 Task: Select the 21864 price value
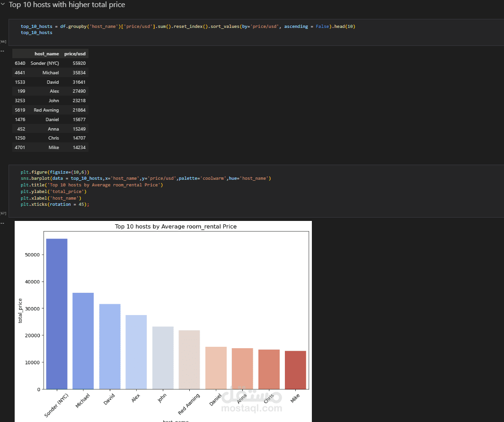click(x=79, y=110)
